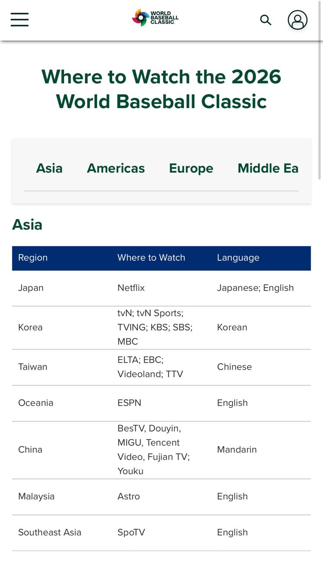323x562 pixels.
Task: Click the Asia section heading
Action: coord(27,225)
